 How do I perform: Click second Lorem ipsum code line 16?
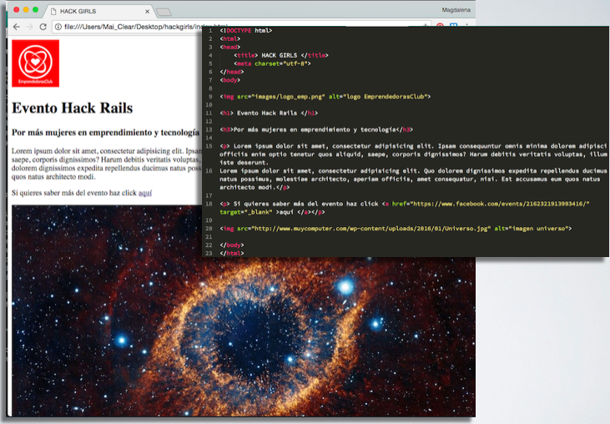point(413,179)
